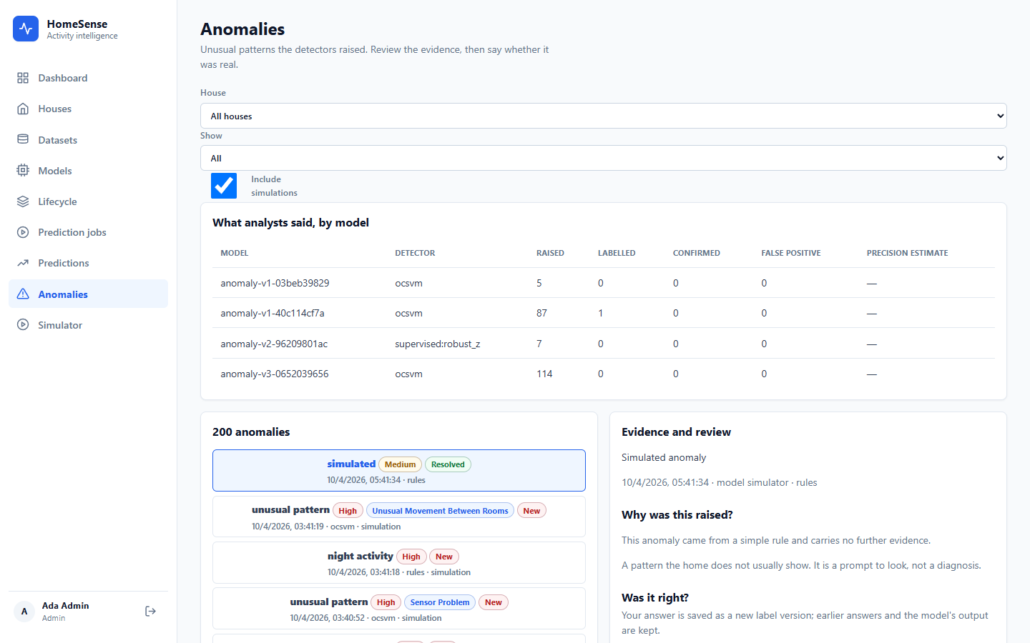Open the House dropdown showing All houses
Screen dimensions: 1030x643
[603, 116]
